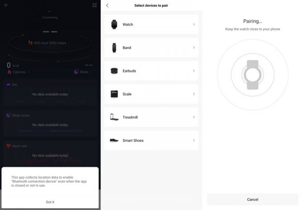302x210 pixels.
Task: Tap the Treadmill icon
Action: coord(114,117)
